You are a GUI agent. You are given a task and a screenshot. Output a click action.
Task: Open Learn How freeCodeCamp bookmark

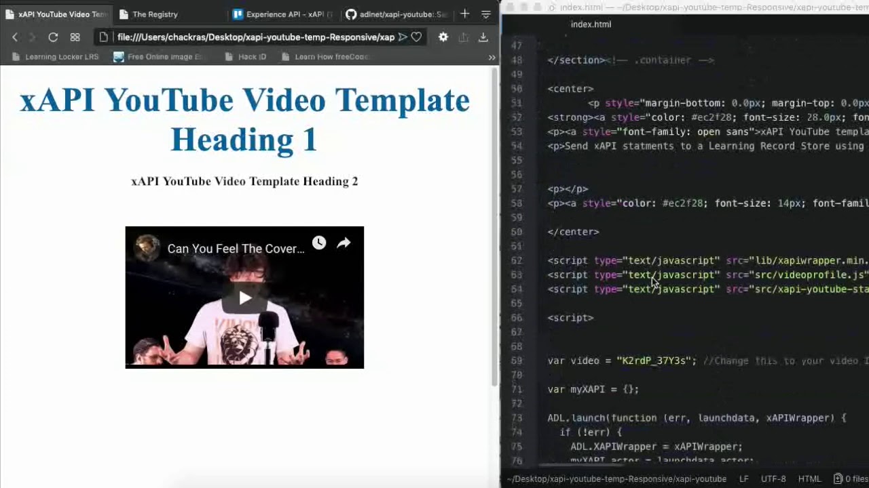(325, 57)
